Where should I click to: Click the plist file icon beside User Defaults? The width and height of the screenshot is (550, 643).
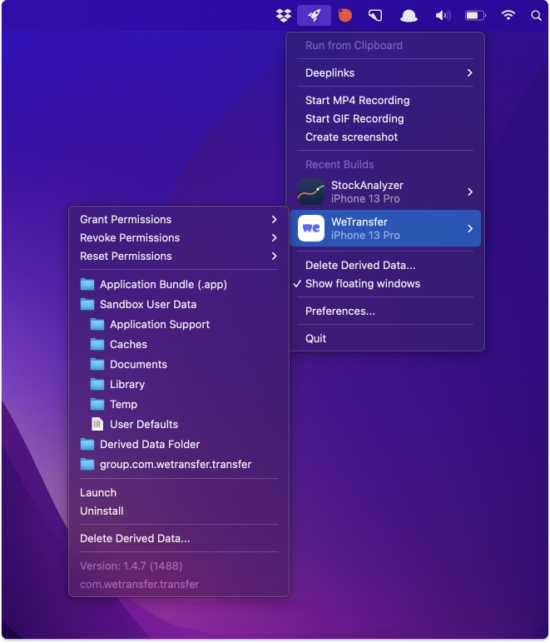pos(97,424)
